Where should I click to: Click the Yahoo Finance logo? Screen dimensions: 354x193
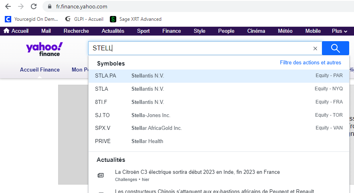[x=44, y=49]
